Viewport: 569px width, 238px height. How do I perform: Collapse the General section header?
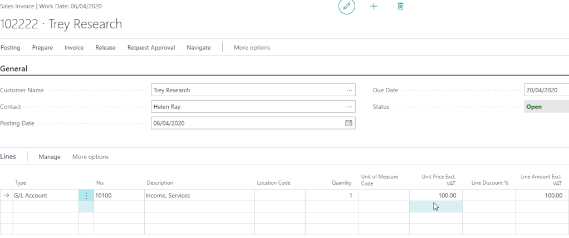point(14,68)
